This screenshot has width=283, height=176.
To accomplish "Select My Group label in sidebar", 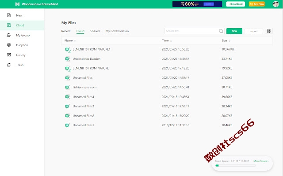I will click(23, 35).
